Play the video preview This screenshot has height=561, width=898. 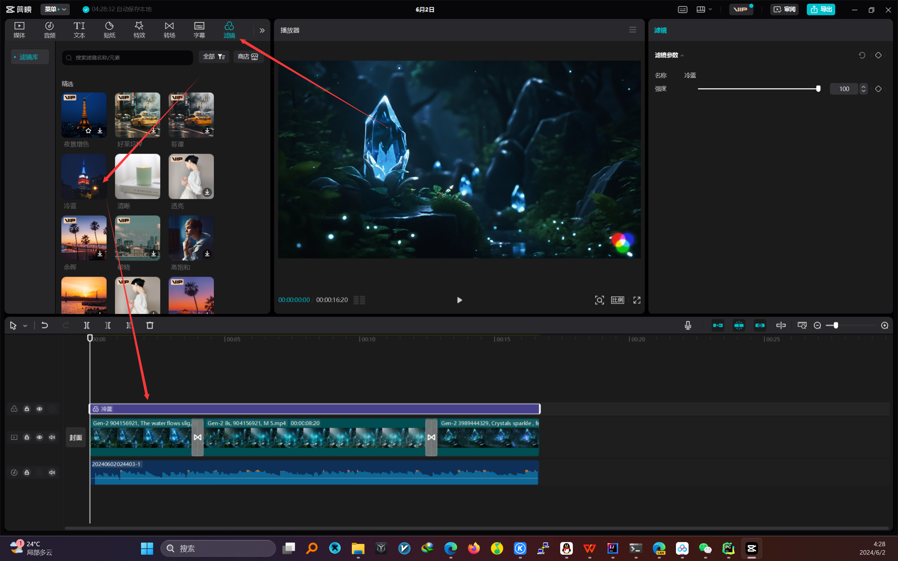(460, 300)
